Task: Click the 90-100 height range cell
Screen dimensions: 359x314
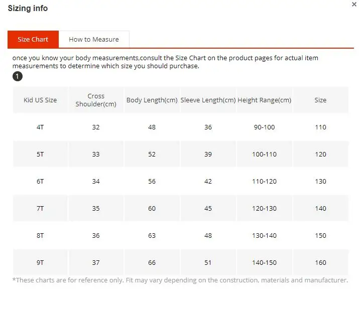Action: [265, 127]
